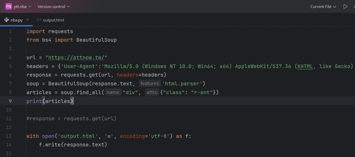
Task: Click the 'attrs:' inlay hint on line 8
Action: pos(152,92)
